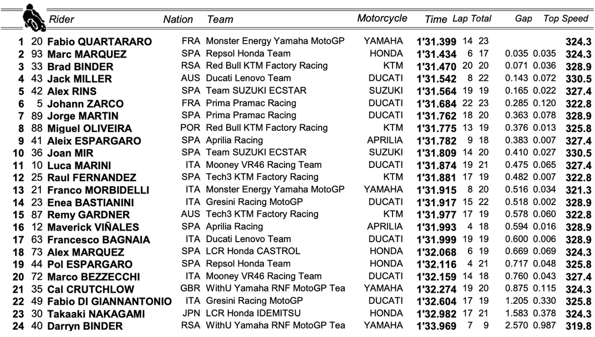The image size is (595, 337).
Task: Select Jack MILLER in the list
Action: [x=79, y=79]
